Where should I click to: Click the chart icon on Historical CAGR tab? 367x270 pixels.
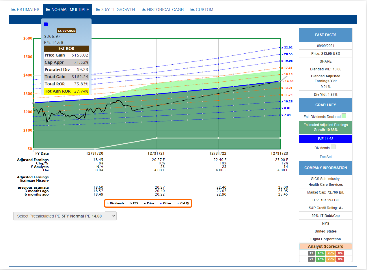tap(144, 10)
